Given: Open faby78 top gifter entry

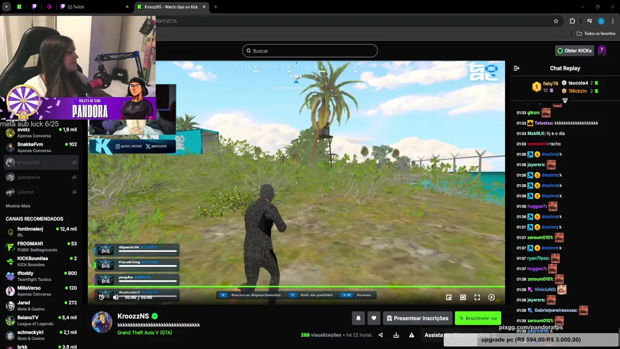Looking at the screenshot, I should 545,87.
